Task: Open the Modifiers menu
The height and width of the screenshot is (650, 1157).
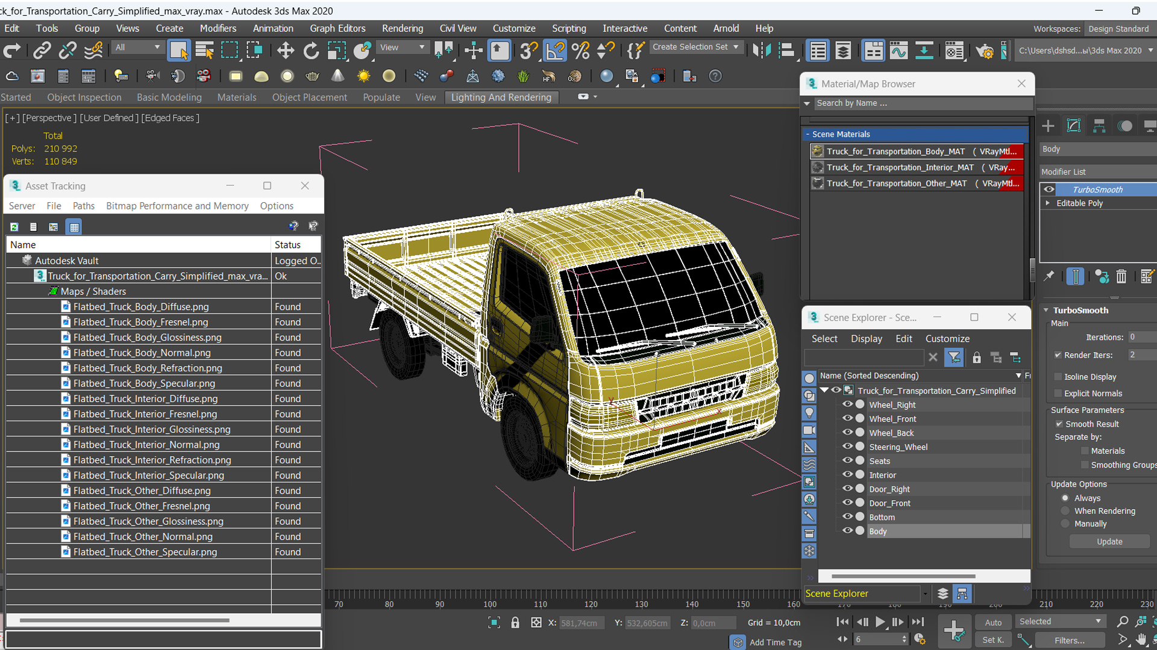Action: coord(218,28)
